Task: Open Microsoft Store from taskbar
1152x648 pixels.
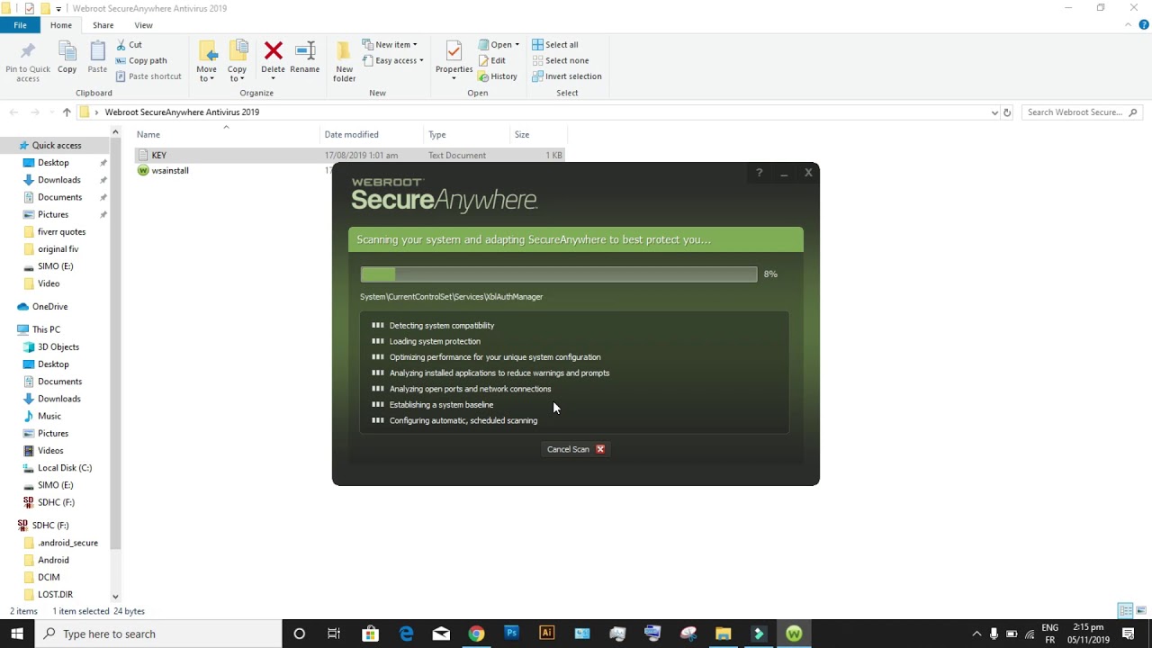Action: [x=370, y=634]
